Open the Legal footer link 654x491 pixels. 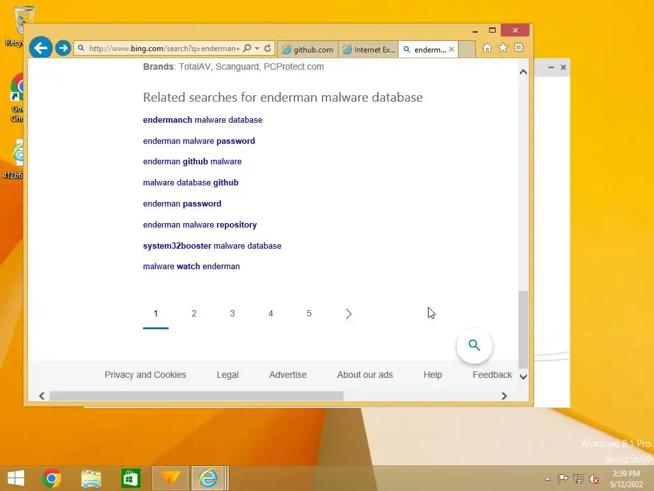[x=228, y=375]
